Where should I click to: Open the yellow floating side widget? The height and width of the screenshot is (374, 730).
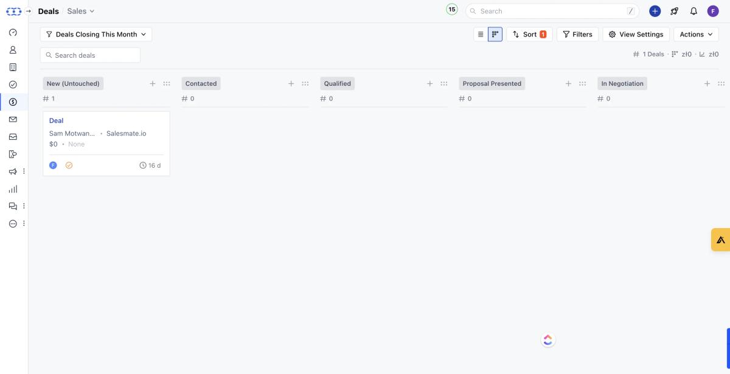pyautogui.click(x=721, y=240)
